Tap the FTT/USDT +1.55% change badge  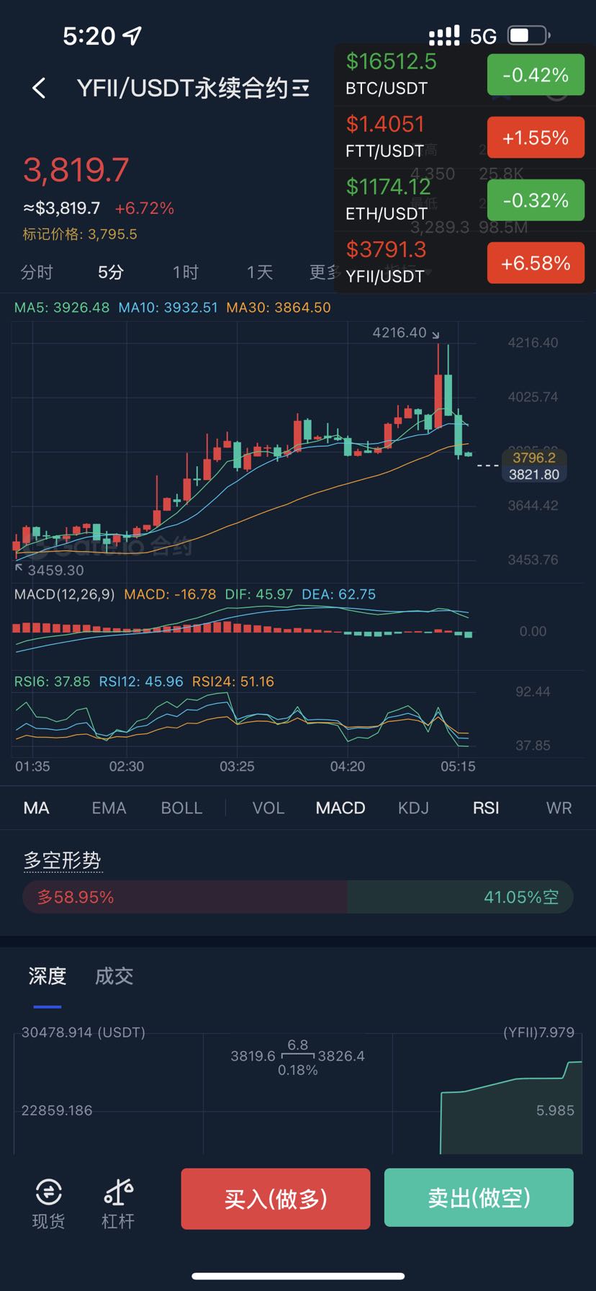536,138
